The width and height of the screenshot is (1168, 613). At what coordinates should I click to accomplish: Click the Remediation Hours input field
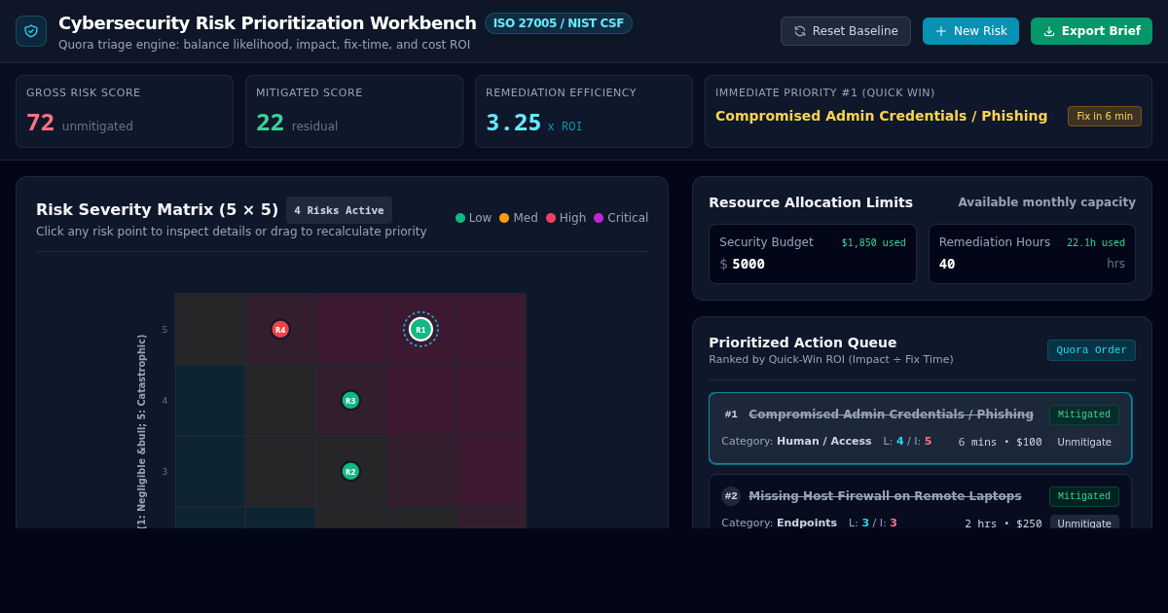pyautogui.click(x=1017, y=264)
